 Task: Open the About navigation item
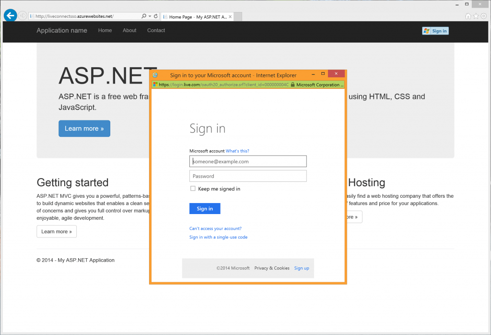tap(129, 30)
